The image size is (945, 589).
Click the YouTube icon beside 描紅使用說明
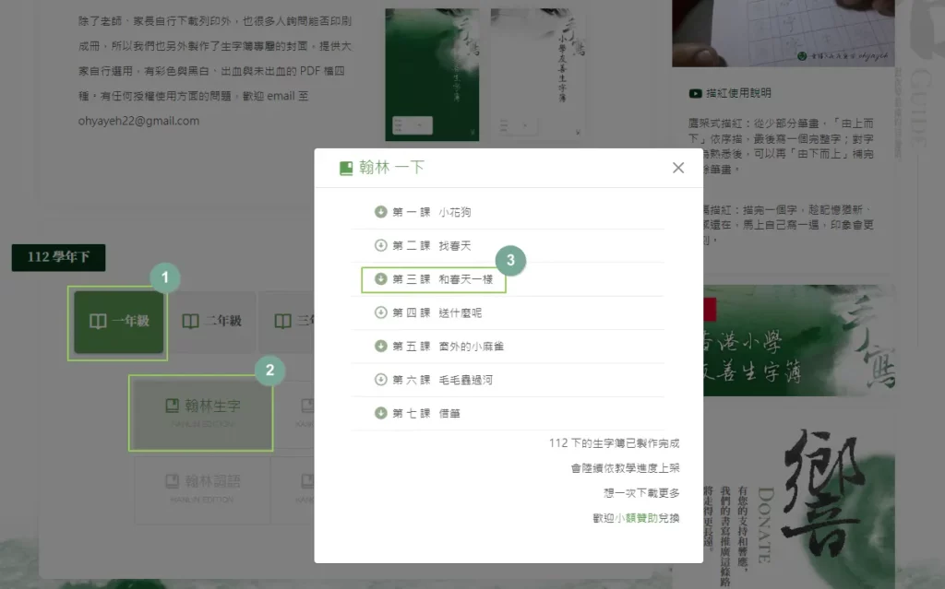point(695,93)
